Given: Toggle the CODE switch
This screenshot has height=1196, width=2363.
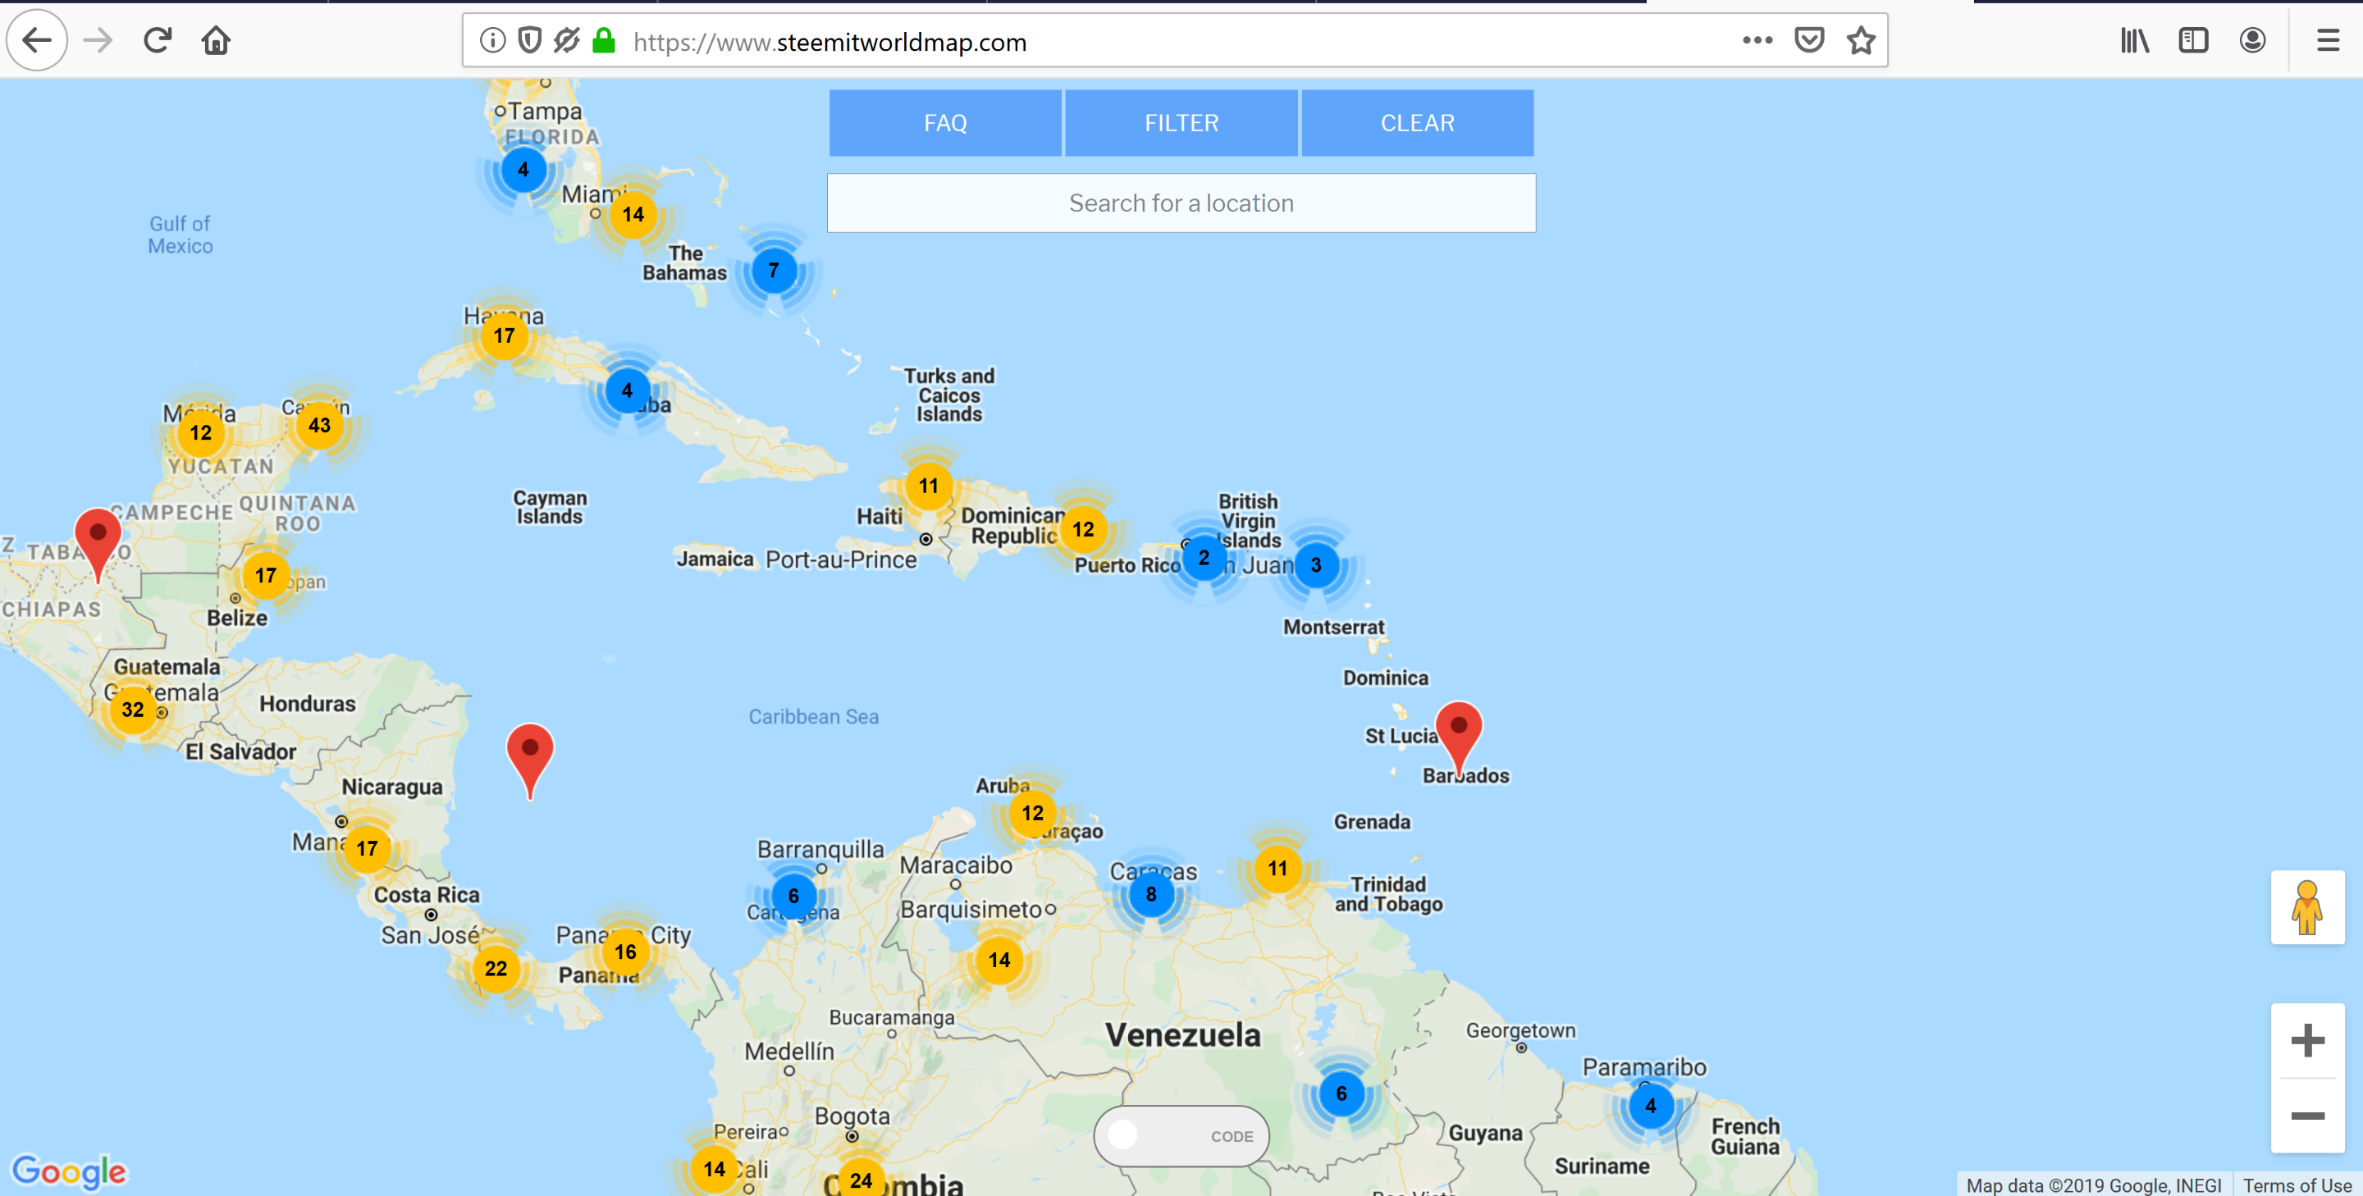Looking at the screenshot, I should [1181, 1135].
